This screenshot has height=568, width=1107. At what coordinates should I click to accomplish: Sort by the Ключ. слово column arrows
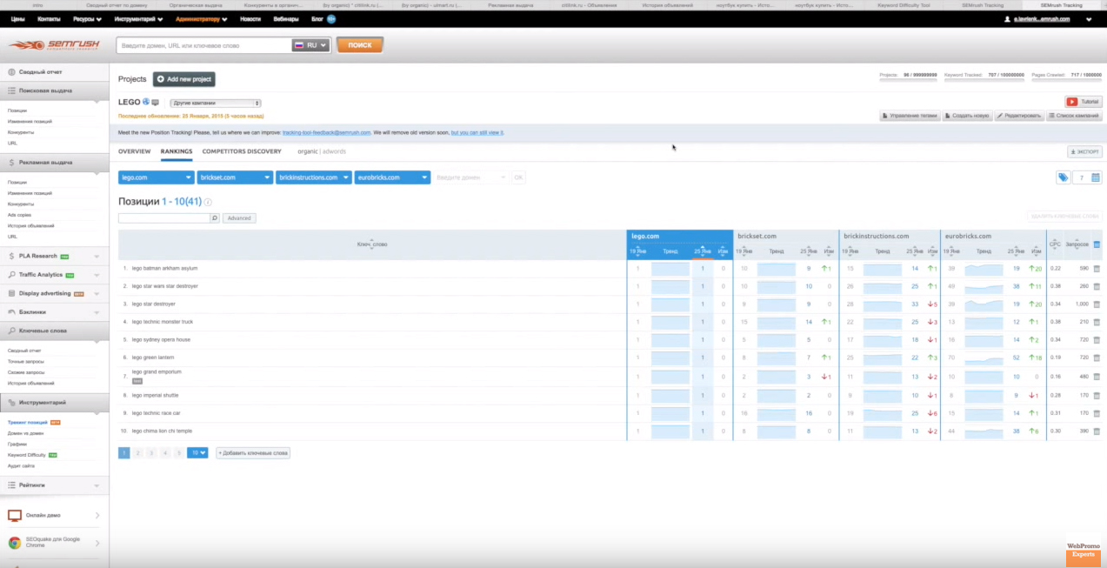pos(372,244)
